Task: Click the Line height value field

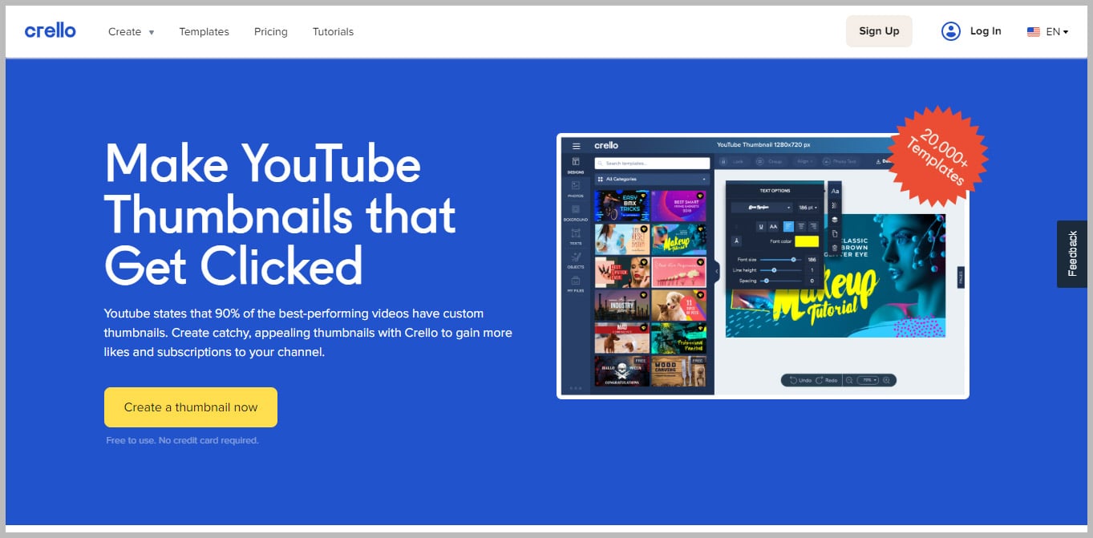Action: 812,270
